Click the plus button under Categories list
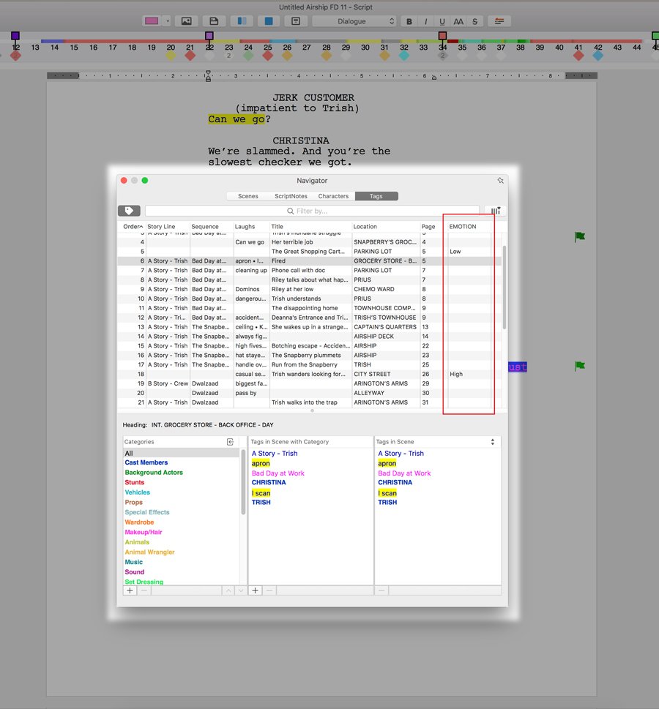Viewport: 659px width, 709px height. pos(130,590)
